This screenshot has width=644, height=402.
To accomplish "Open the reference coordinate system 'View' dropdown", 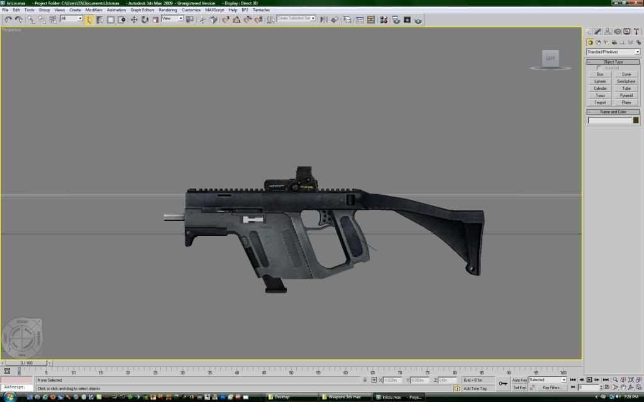I will pyautogui.click(x=172, y=18).
